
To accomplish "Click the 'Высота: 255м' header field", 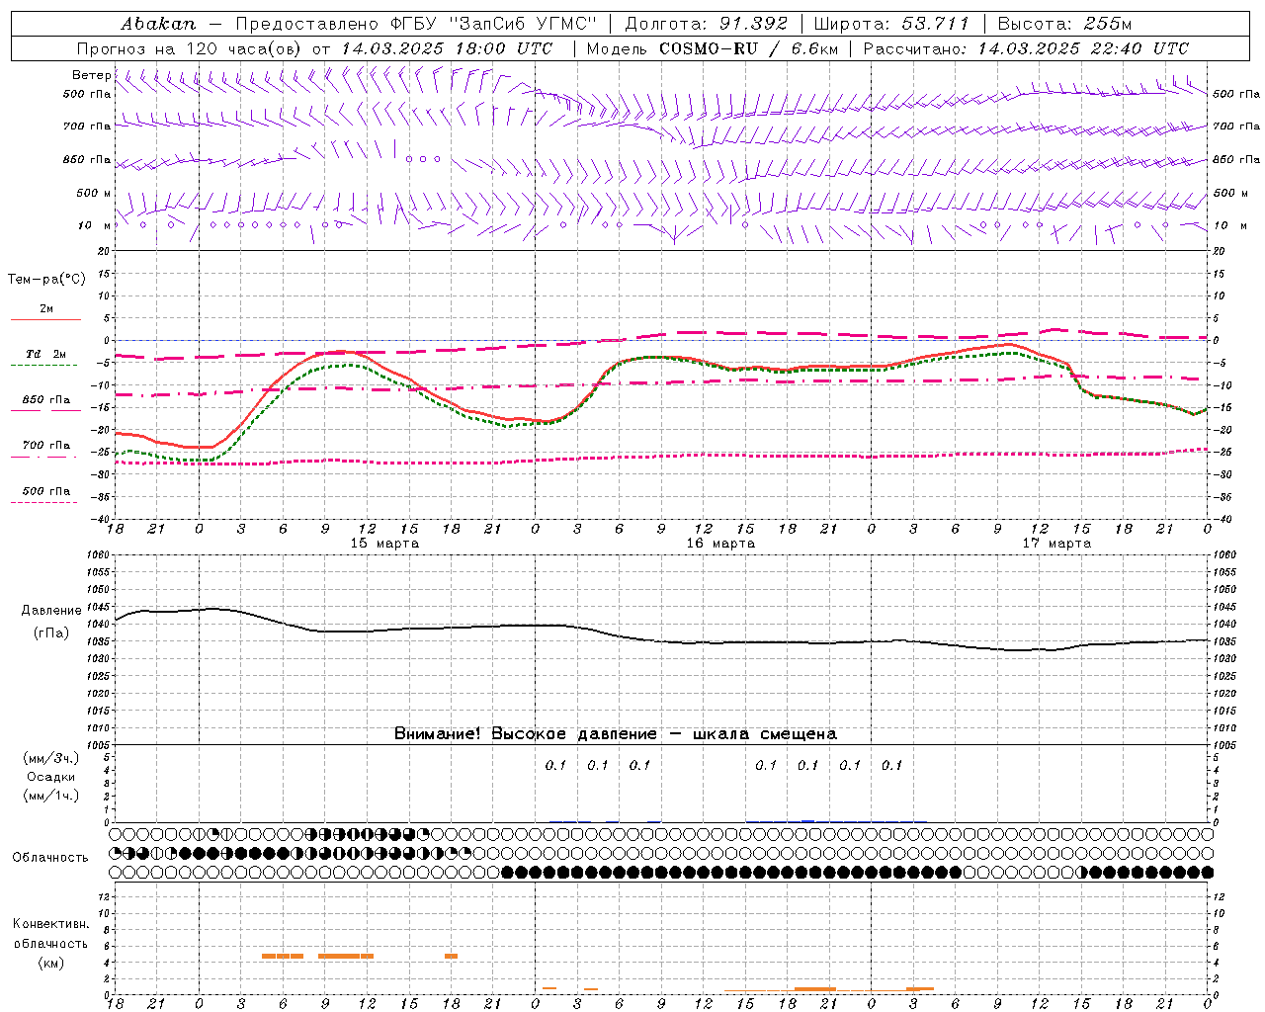I will pyautogui.click(x=1064, y=23).
